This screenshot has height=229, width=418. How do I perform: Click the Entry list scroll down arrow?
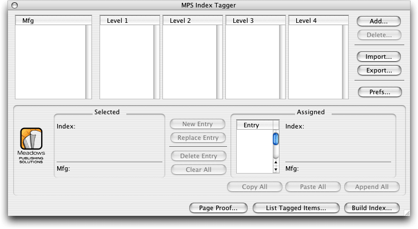click(x=276, y=170)
